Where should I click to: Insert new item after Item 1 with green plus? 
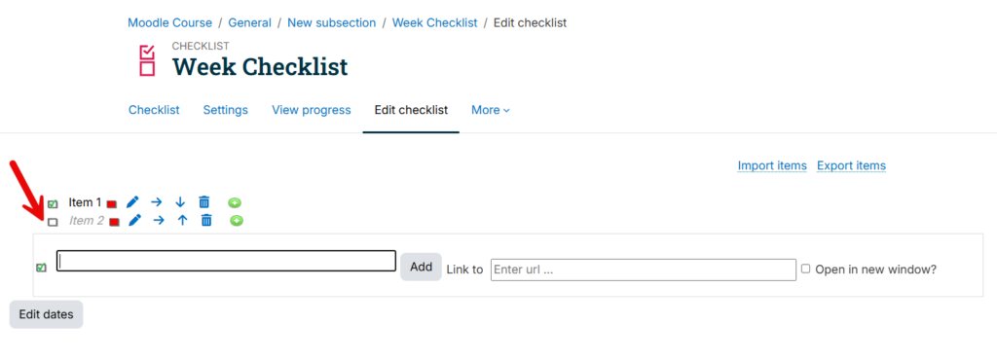point(235,203)
